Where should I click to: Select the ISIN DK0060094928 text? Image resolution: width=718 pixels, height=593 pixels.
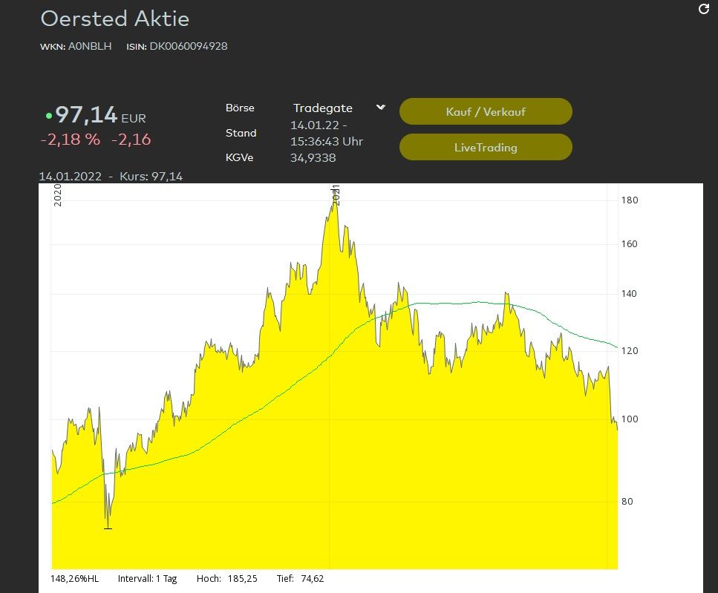point(188,46)
